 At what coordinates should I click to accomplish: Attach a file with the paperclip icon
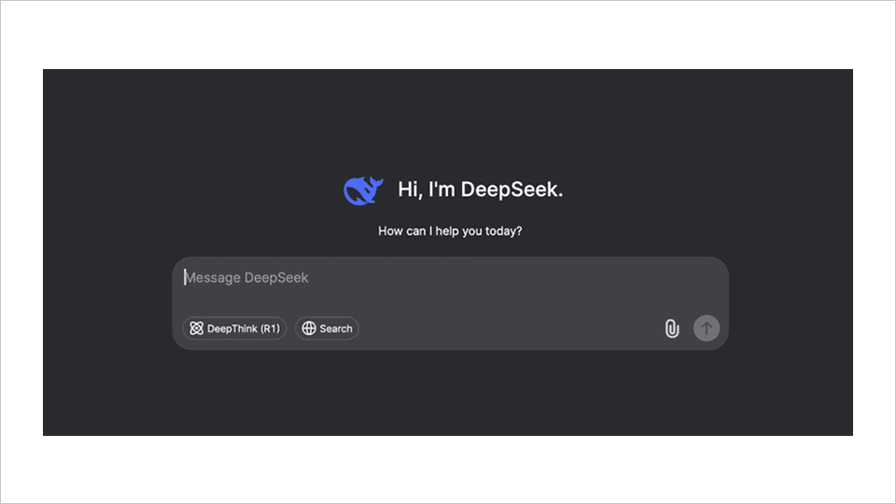(671, 329)
